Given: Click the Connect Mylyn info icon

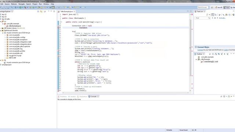Looking at the screenshot, I should point(196,47).
